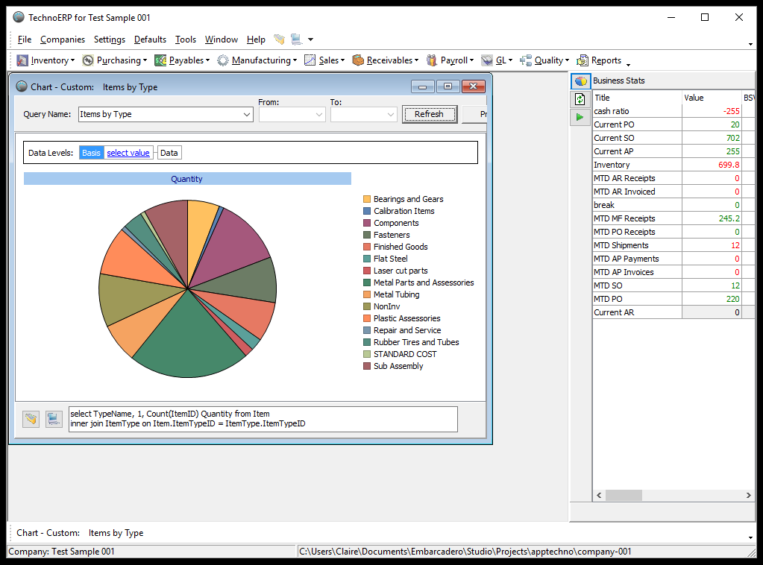Click the Receivables box icon
The width and height of the screenshot is (763, 565).
[x=358, y=60]
